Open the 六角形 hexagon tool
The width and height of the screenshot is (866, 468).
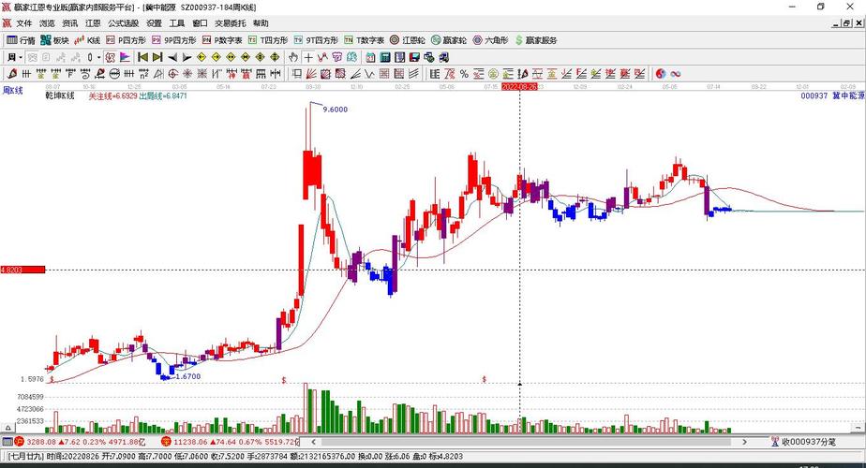coord(490,40)
